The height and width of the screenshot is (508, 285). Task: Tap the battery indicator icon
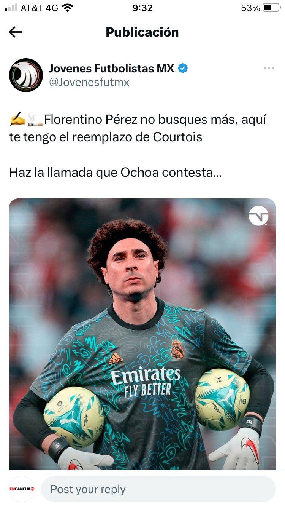click(x=271, y=8)
